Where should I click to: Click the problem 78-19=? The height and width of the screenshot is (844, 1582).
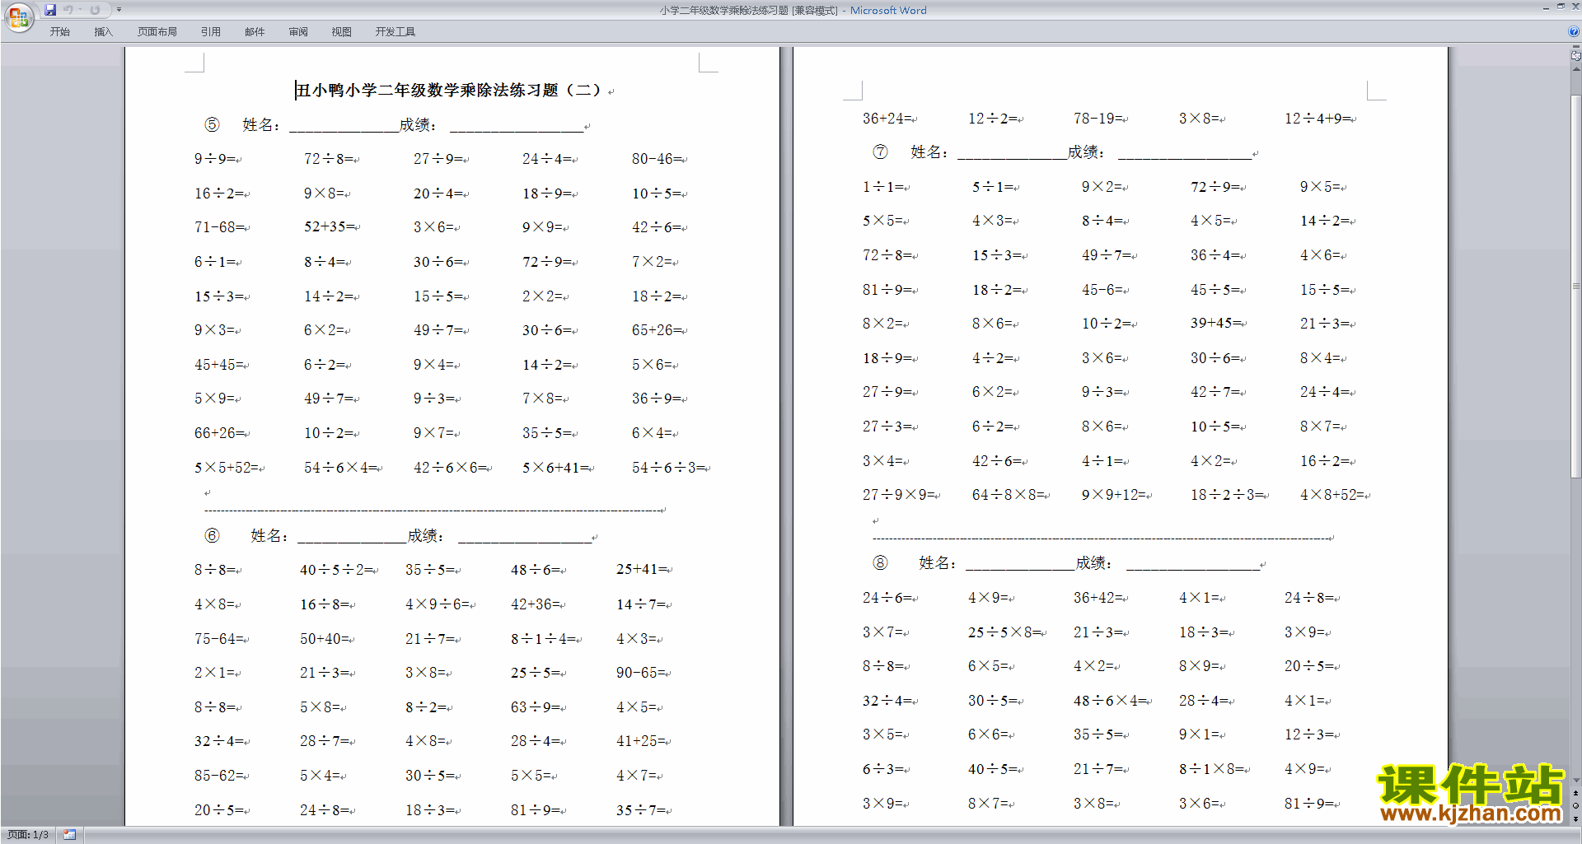1099,119
